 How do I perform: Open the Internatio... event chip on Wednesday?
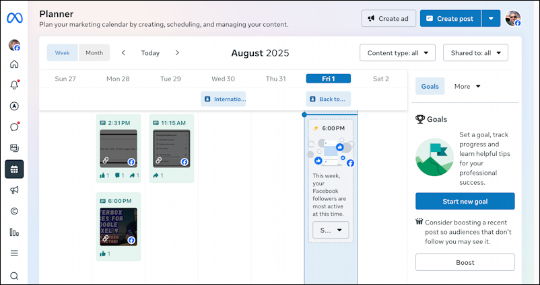(x=223, y=99)
